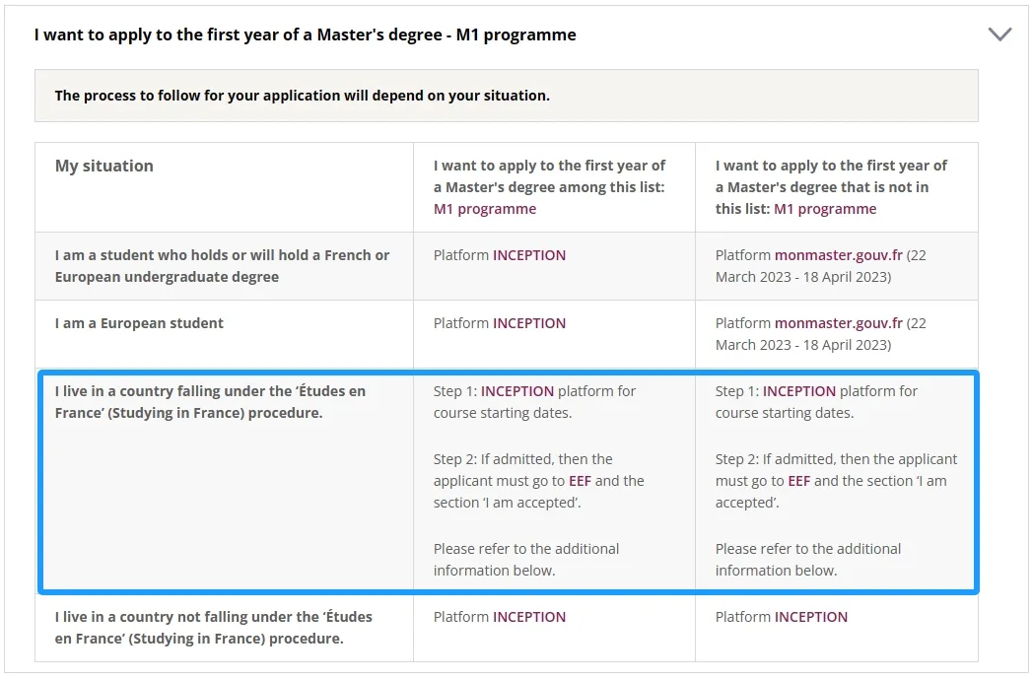The width and height of the screenshot is (1032, 679).
Task: Select the "French or European undergraduate degree" label
Action: (222, 266)
